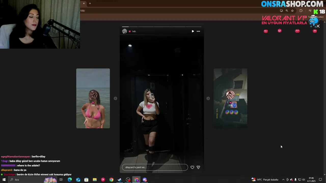
Task: Open Discord from taskbar
Action: [x=145, y=180]
